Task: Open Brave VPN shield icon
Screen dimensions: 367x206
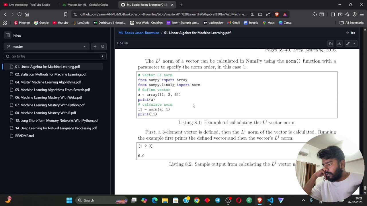Action: tap(355, 14)
